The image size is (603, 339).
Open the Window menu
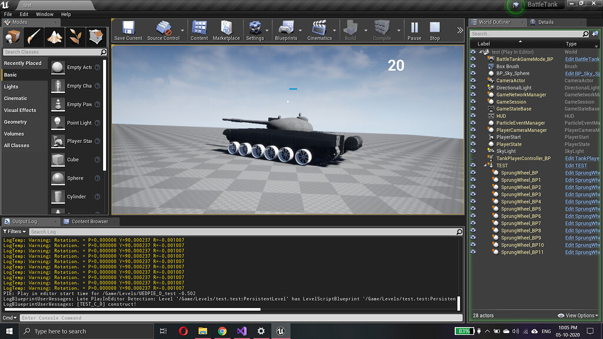45,14
